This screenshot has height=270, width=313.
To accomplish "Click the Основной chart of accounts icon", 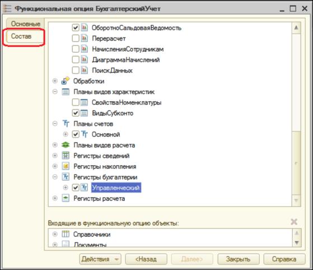I will 85,134.
